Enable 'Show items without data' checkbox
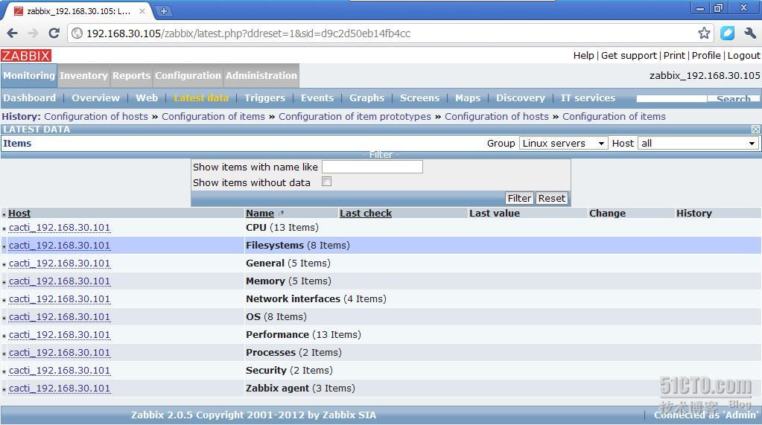 pyautogui.click(x=326, y=182)
